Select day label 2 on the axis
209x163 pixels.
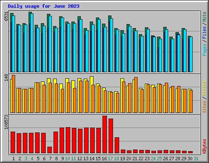pyautogui.click(x=20, y=159)
